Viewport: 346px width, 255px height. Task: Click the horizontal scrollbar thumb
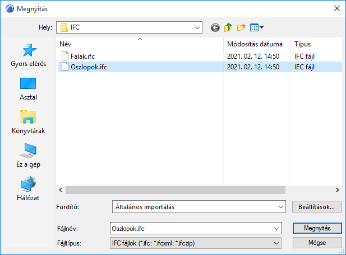[x=176, y=190]
